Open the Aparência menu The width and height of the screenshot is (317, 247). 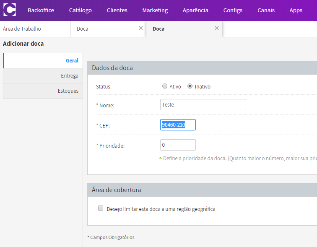click(195, 10)
